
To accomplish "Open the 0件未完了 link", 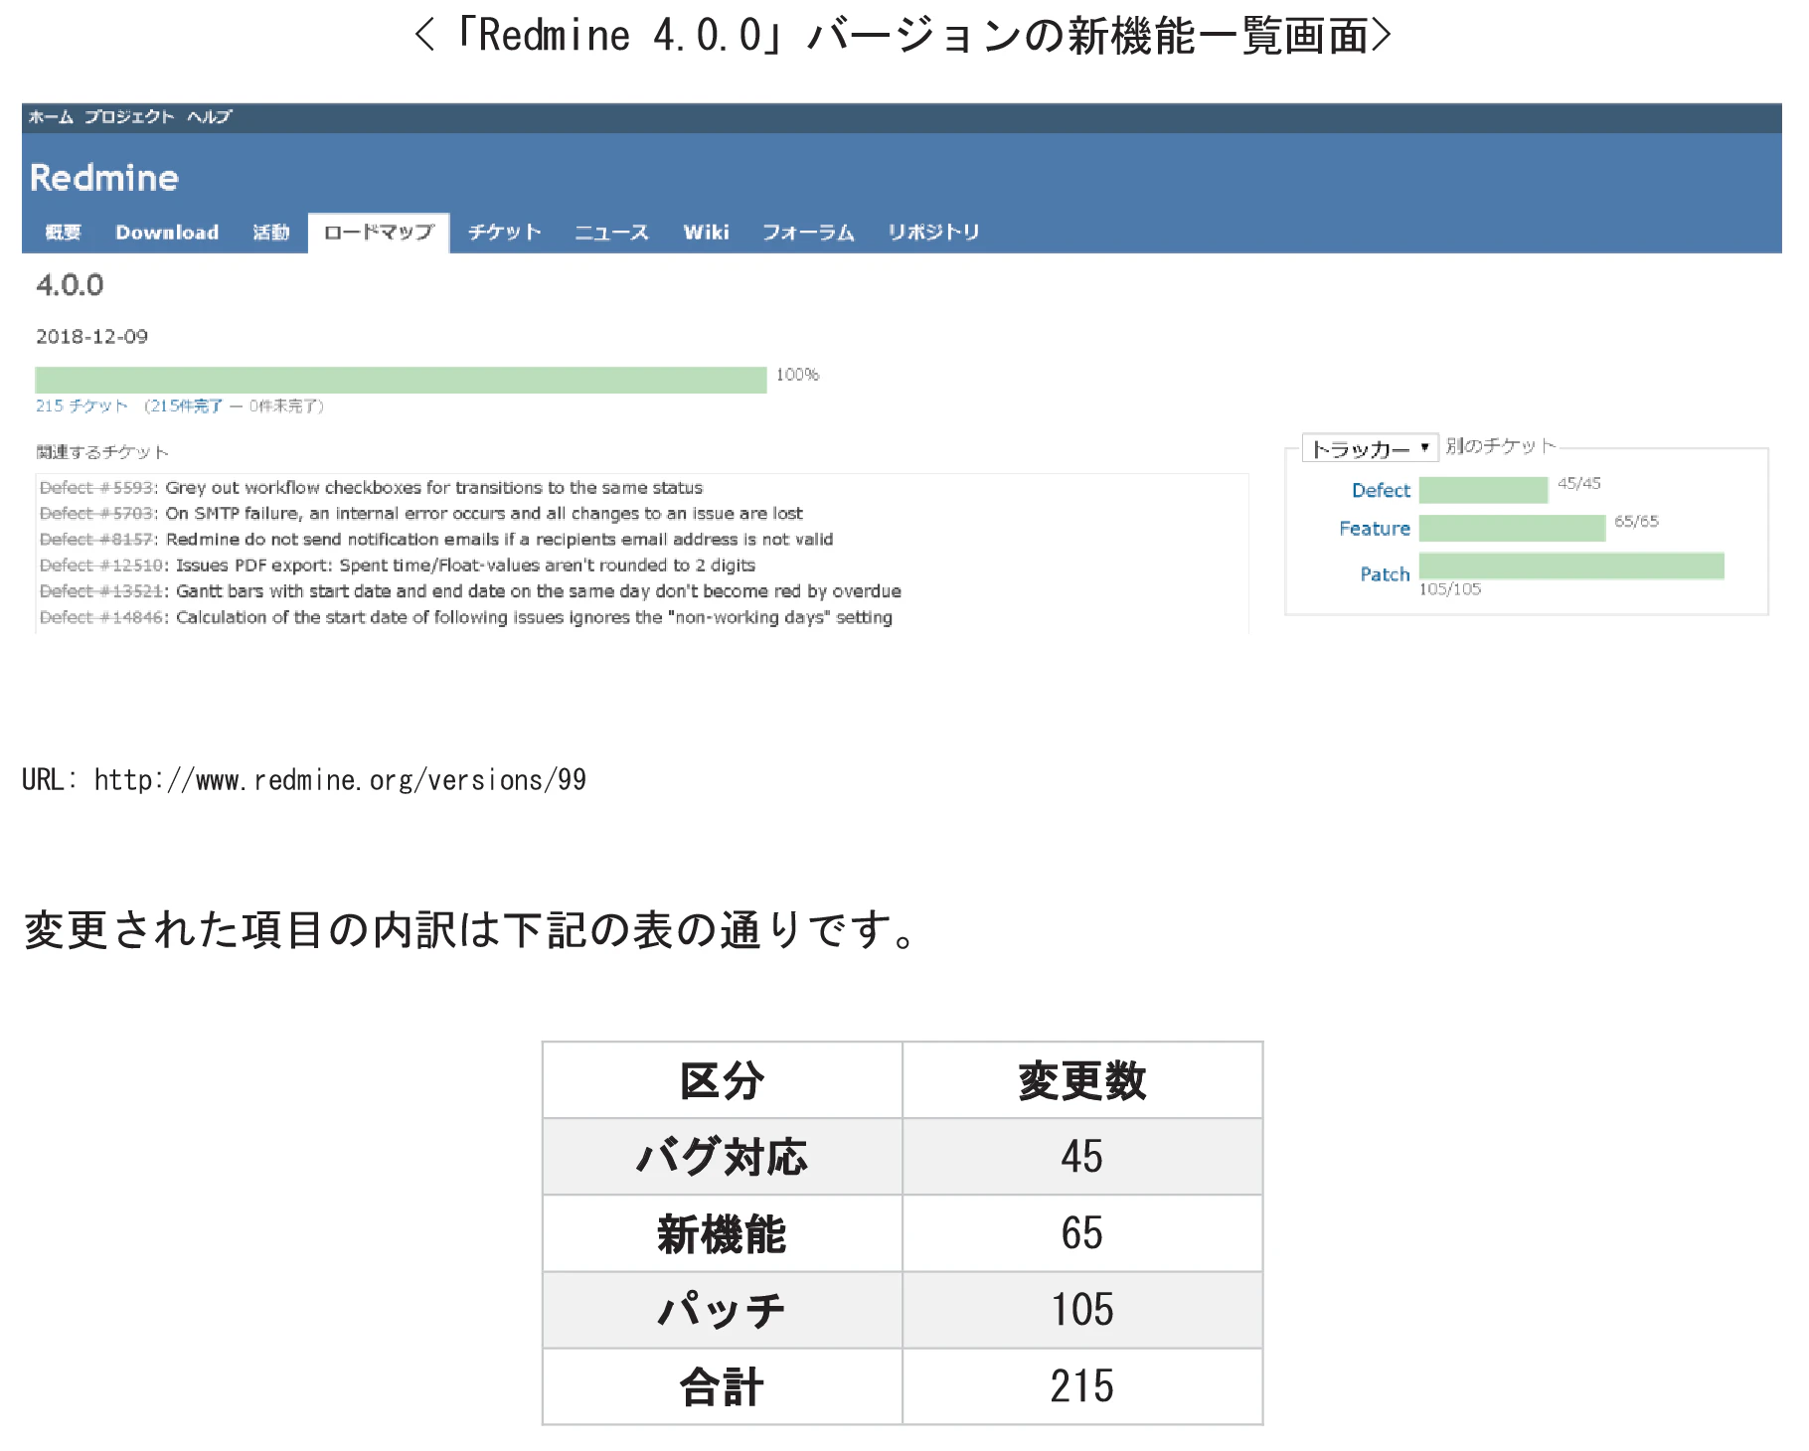I will point(282,405).
